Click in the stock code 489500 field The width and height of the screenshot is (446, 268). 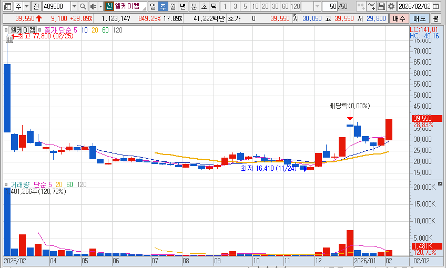click(x=56, y=6)
